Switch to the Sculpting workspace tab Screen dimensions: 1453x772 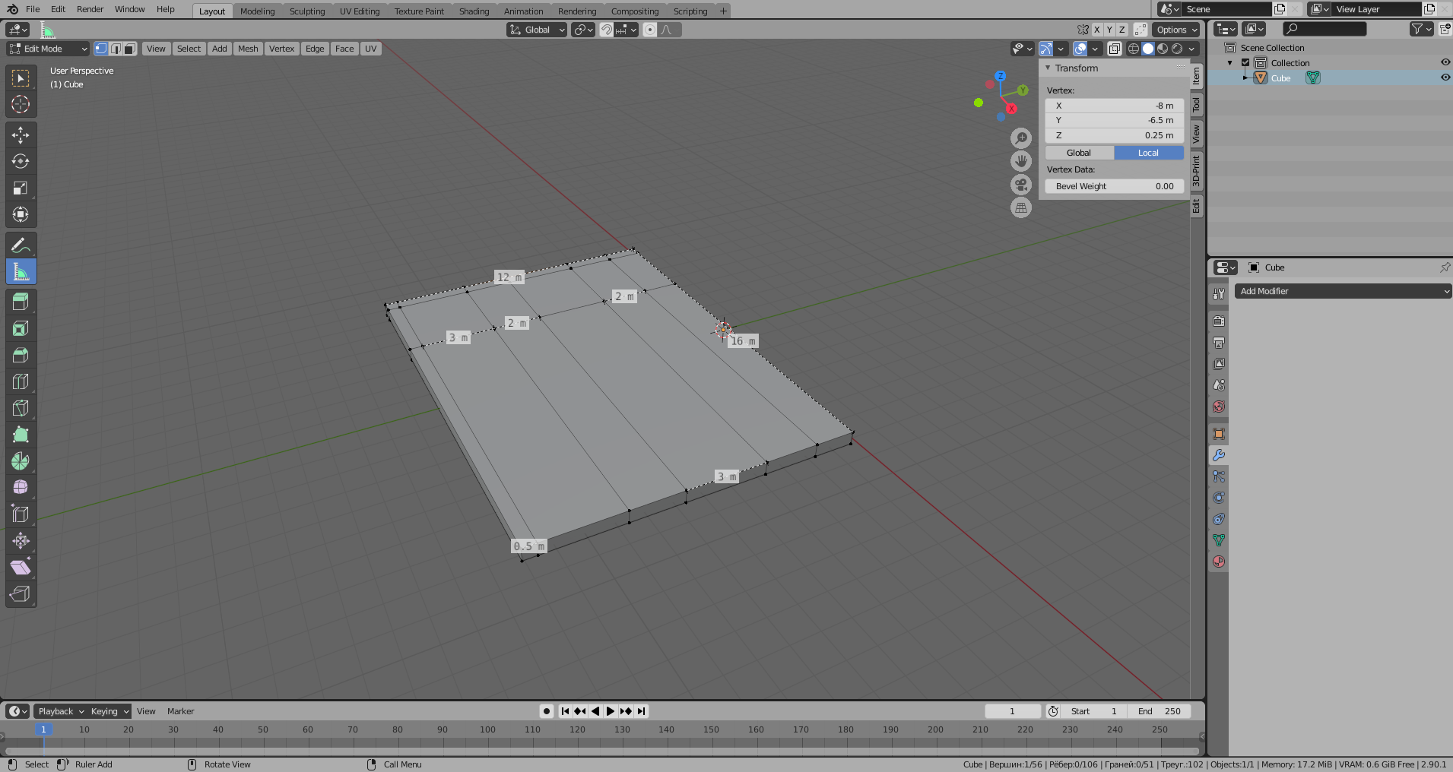point(306,11)
